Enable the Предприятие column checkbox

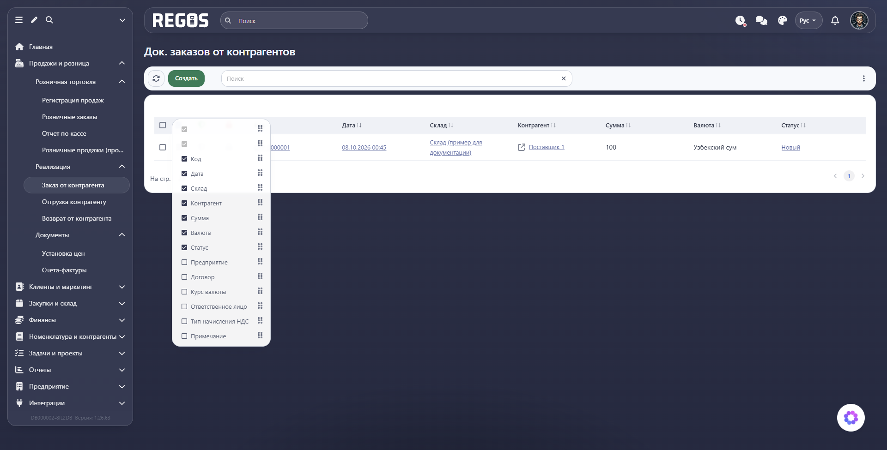184,262
